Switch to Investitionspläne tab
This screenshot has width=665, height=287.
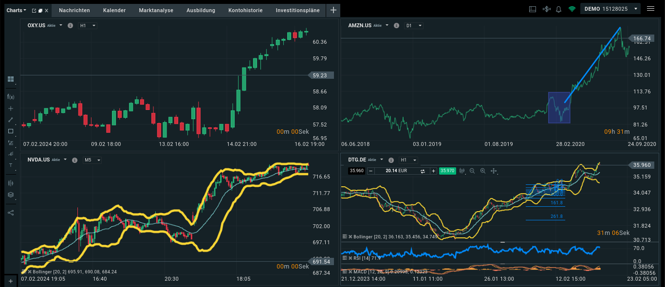[x=297, y=10]
